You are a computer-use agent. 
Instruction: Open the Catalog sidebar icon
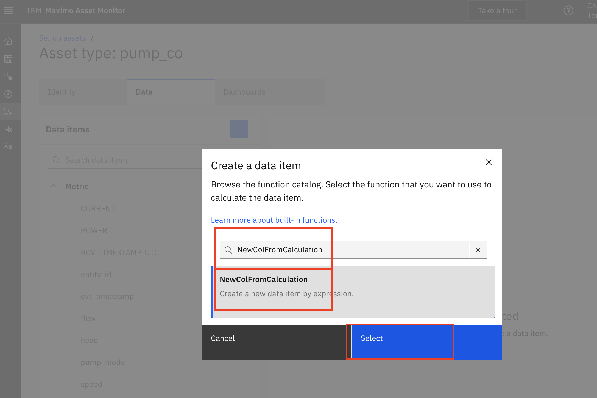(8, 129)
